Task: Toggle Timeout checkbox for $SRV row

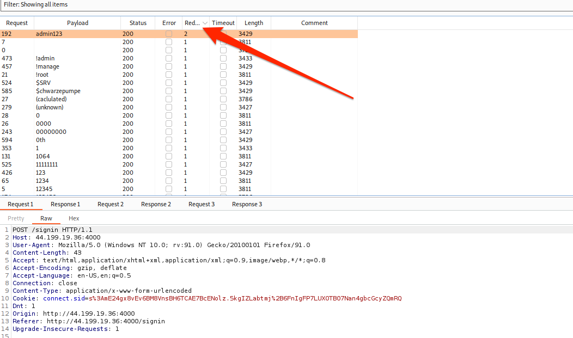Action: pyautogui.click(x=223, y=83)
